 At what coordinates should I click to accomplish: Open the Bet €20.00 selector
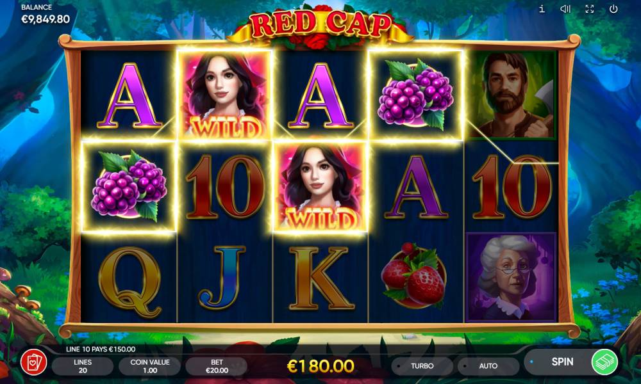click(x=217, y=366)
